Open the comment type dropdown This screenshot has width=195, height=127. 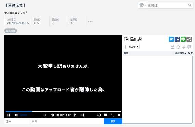pos(132,47)
